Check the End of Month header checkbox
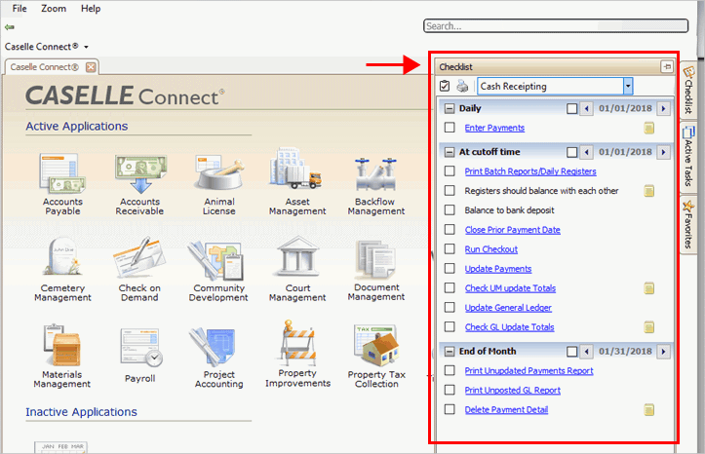This screenshot has width=705, height=454. (x=572, y=352)
